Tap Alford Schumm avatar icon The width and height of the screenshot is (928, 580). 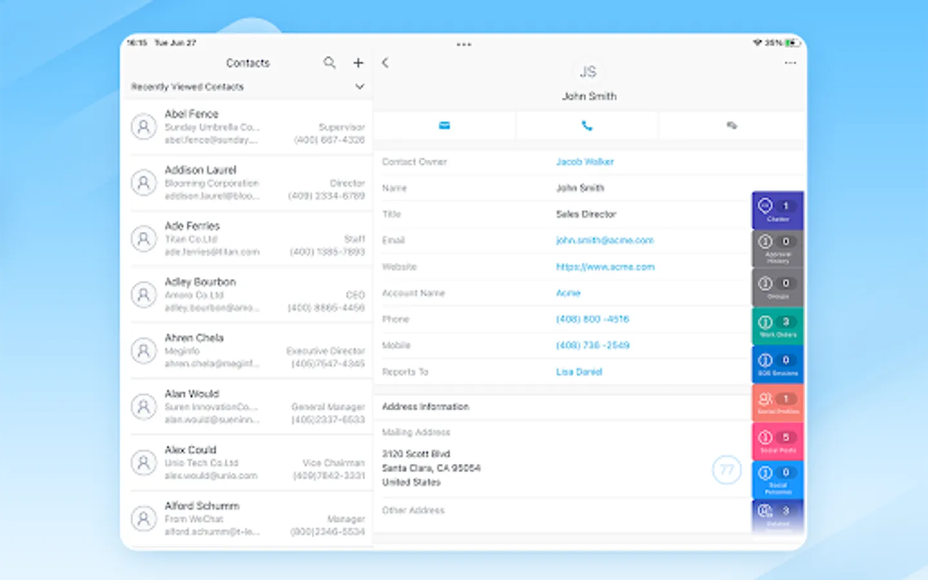click(x=144, y=519)
